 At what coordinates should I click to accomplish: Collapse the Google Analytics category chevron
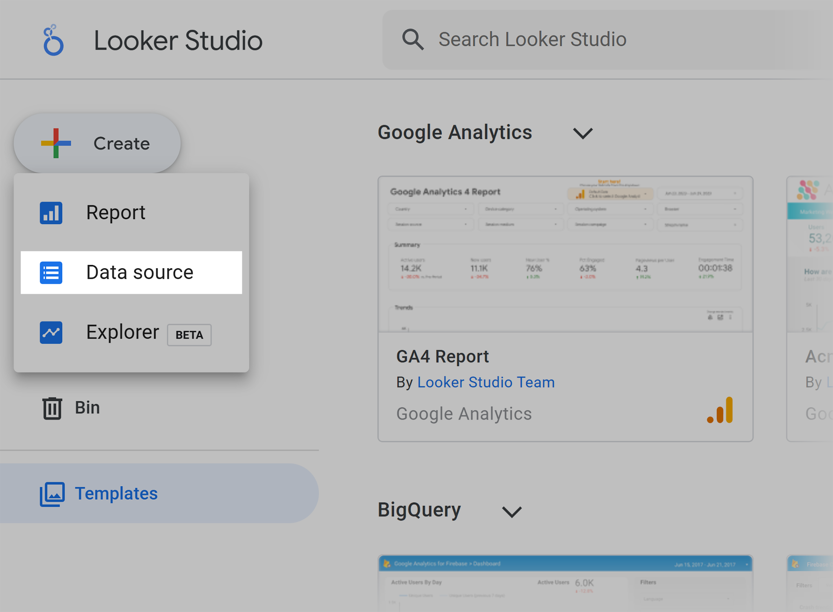pos(583,133)
